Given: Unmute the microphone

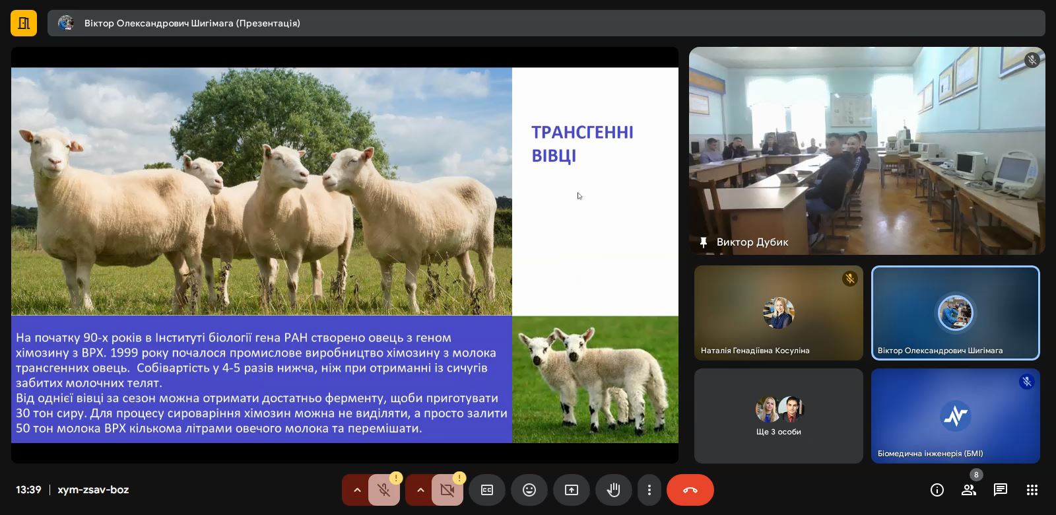Looking at the screenshot, I should pos(383,490).
